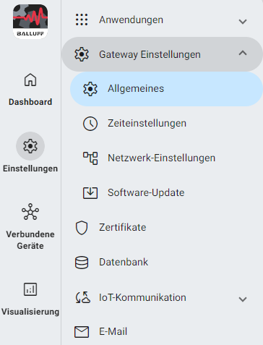Expand the Anwendungen chevron

(x=243, y=22)
